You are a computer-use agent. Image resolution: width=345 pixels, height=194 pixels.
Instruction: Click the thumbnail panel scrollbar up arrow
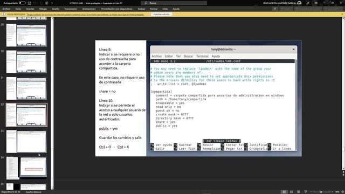52,19
